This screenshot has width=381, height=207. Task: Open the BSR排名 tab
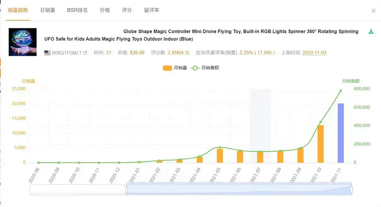[x=77, y=10]
